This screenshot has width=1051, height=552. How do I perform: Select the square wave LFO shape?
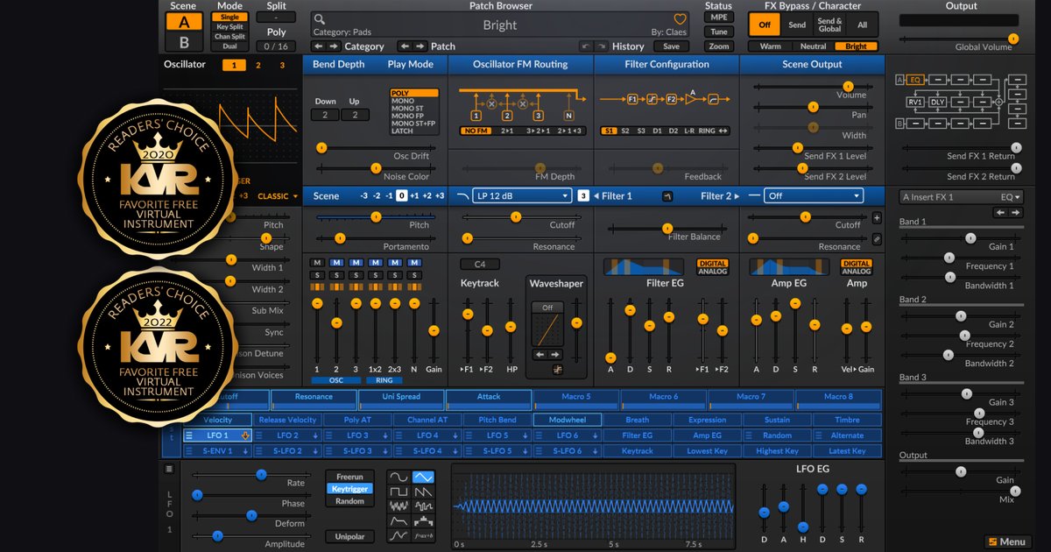(399, 492)
